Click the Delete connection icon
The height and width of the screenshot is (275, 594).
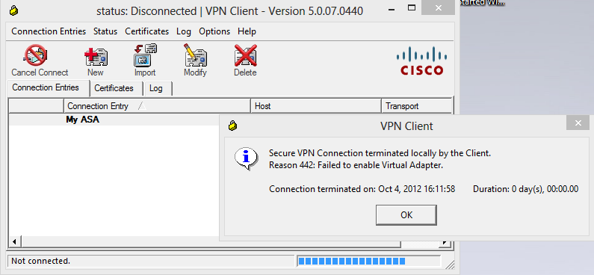245,55
